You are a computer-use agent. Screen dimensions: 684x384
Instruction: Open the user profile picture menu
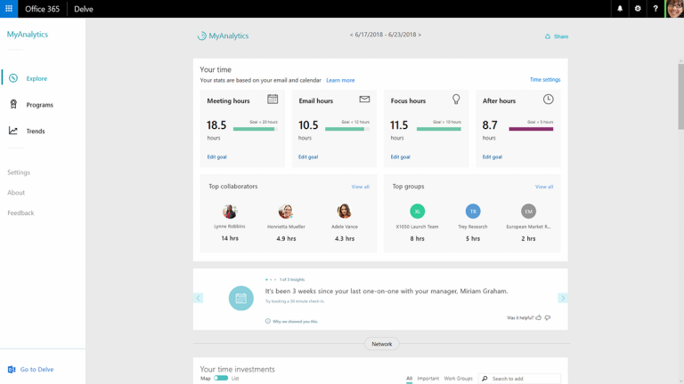click(x=674, y=9)
